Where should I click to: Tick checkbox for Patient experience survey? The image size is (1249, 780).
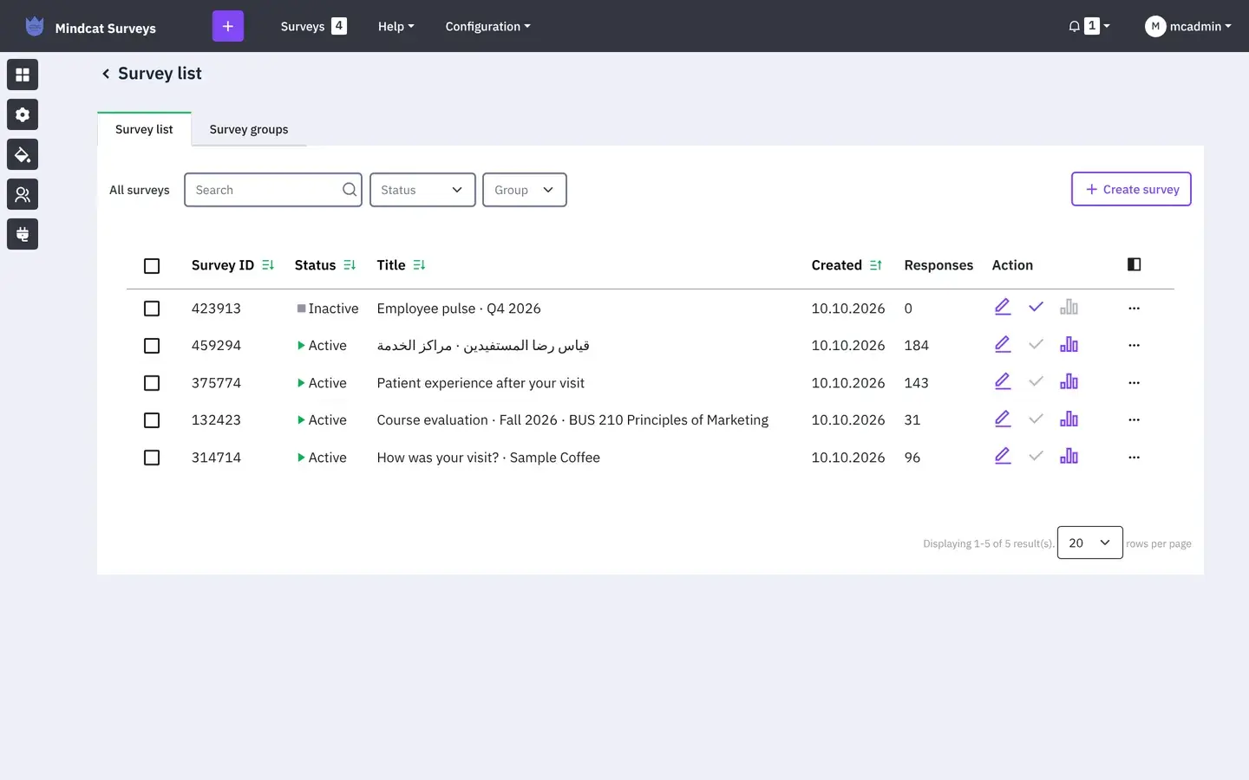(152, 383)
